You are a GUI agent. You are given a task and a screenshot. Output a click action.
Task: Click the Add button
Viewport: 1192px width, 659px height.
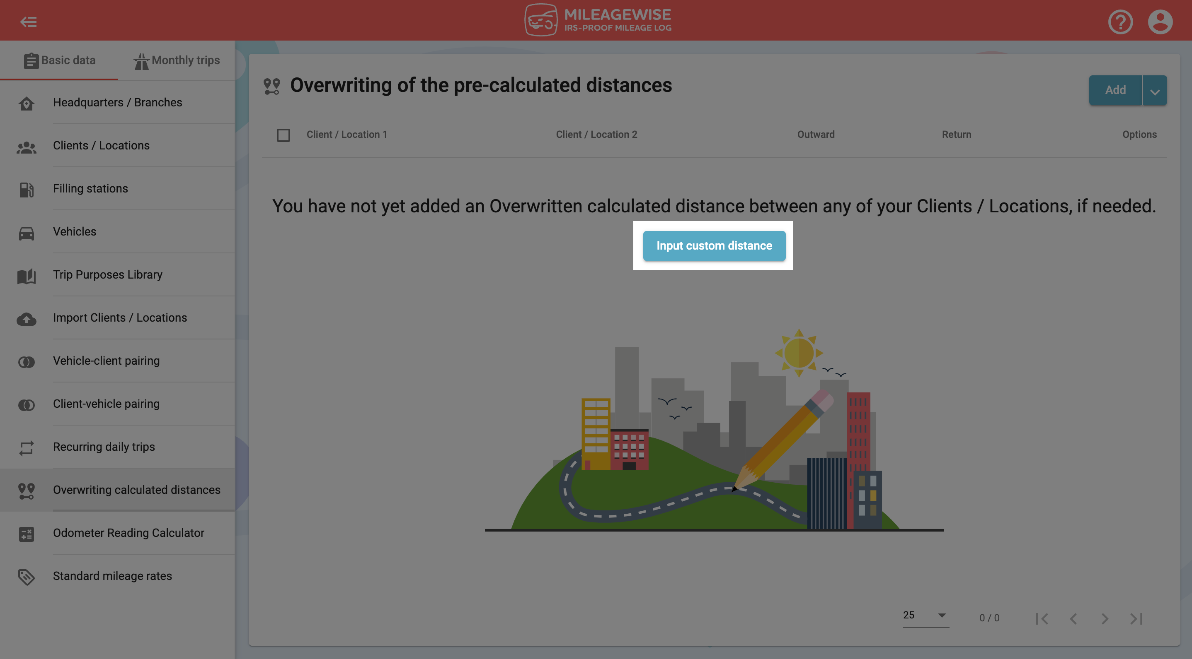coord(1115,90)
